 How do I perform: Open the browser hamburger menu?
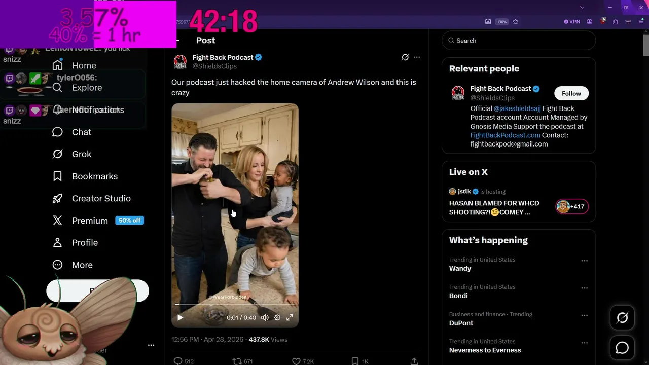[x=641, y=22]
